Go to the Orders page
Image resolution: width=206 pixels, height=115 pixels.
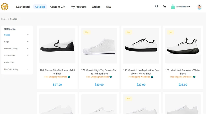(x=96, y=7)
